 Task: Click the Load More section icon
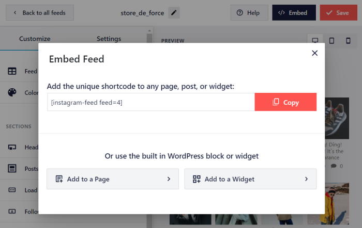coord(12,190)
